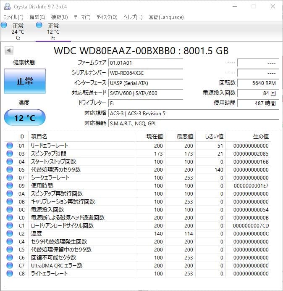Image resolution: width=283 pixels, height=291 pixels.
Task: Click the status icon for attribute 05 代替処理済のセクタ数
Action: pos(10,169)
